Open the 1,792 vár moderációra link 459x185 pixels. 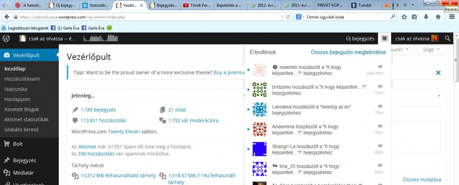(193, 120)
